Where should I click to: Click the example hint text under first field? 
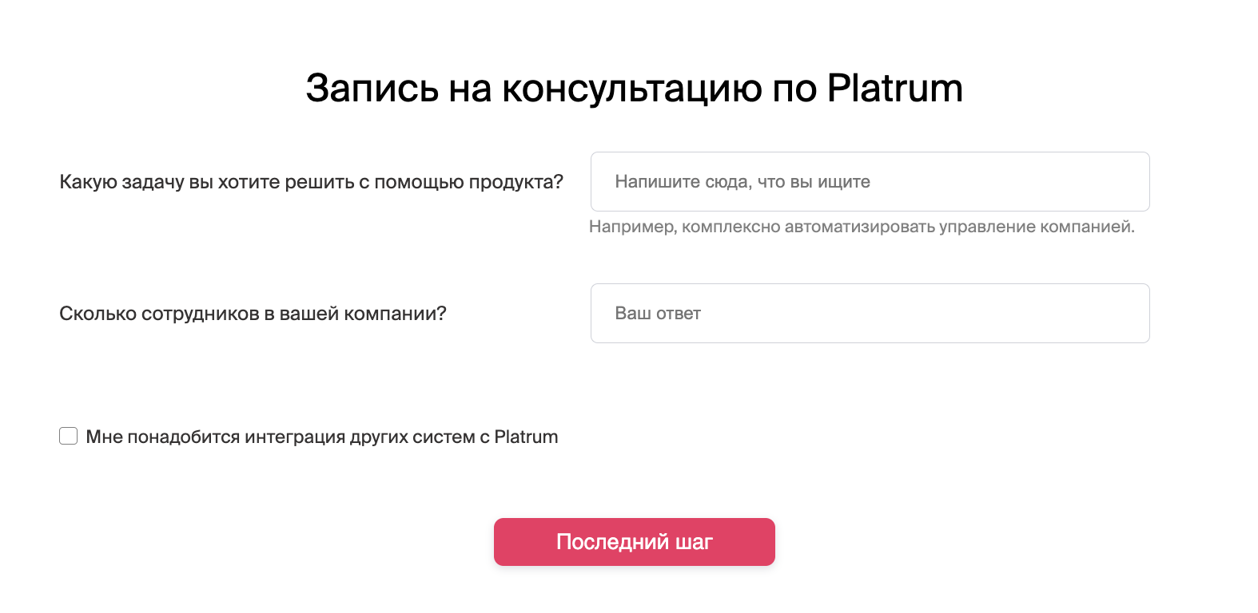point(862,227)
